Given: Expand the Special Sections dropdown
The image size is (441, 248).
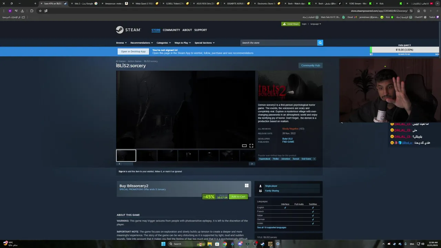Looking at the screenshot, I should pyautogui.click(x=205, y=43).
